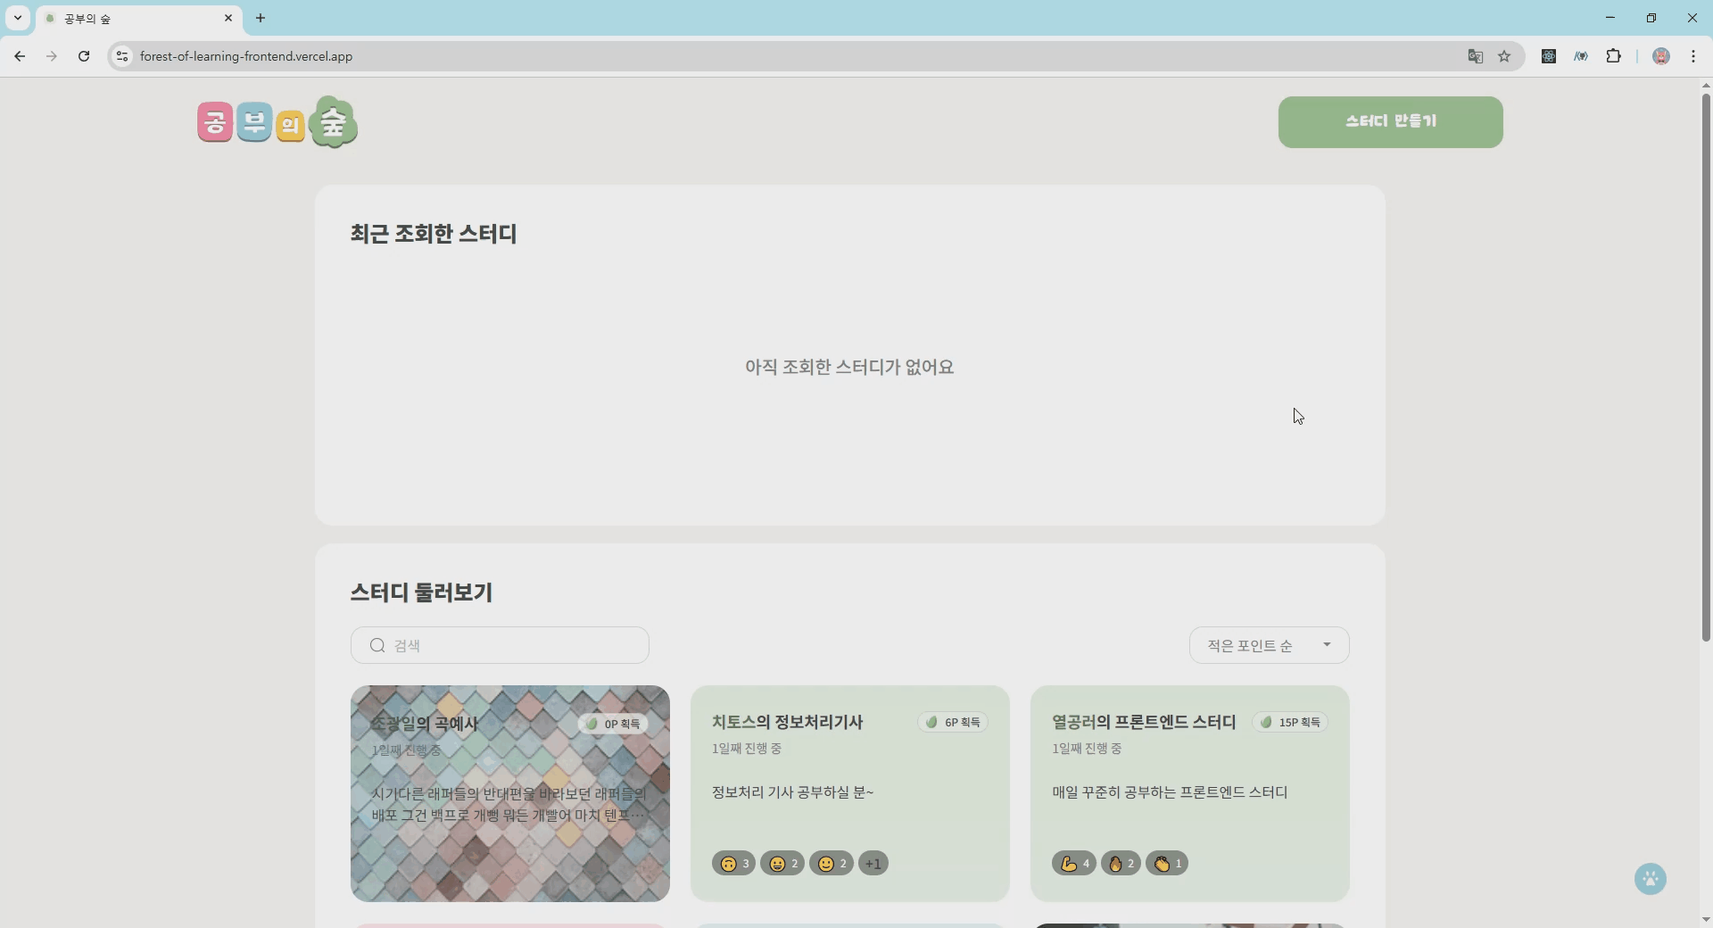
Task: Click the 매일 꾸준히 공부하는 프론트엔드 스터디 description
Action: 1170,792
